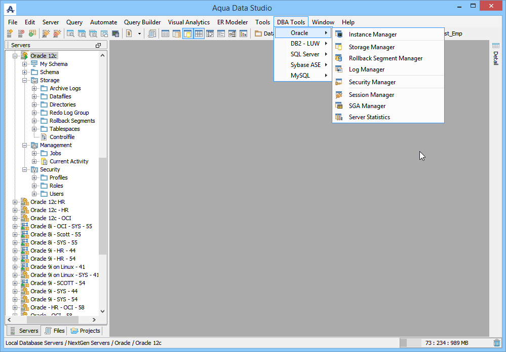
Task: Open the Detail side panel tab
Action: click(496, 54)
